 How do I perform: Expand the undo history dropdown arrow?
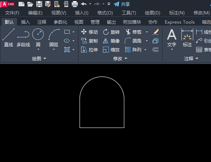[90, 4]
